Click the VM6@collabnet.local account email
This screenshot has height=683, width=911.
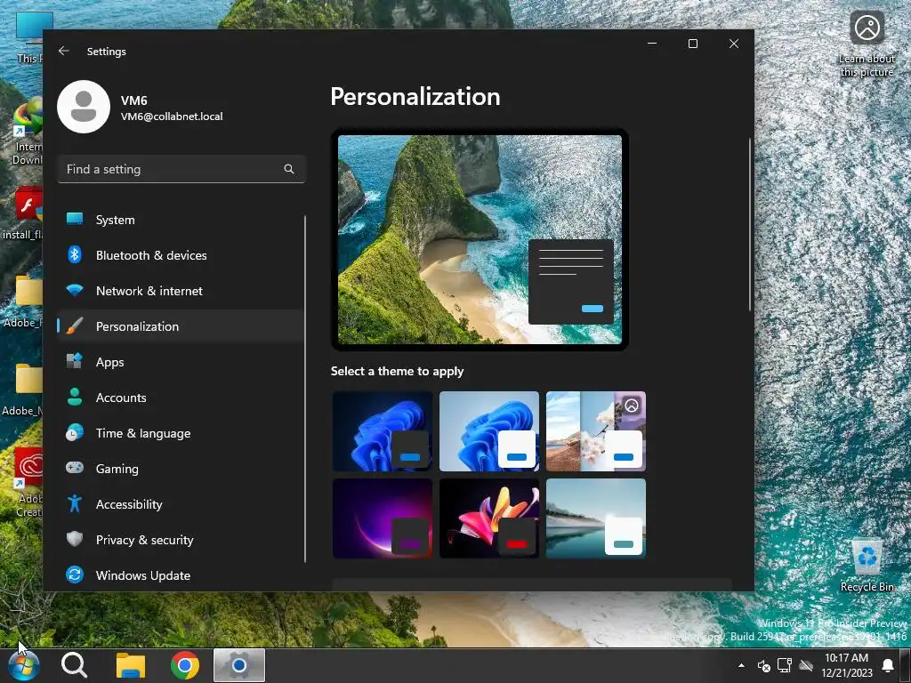[172, 117]
